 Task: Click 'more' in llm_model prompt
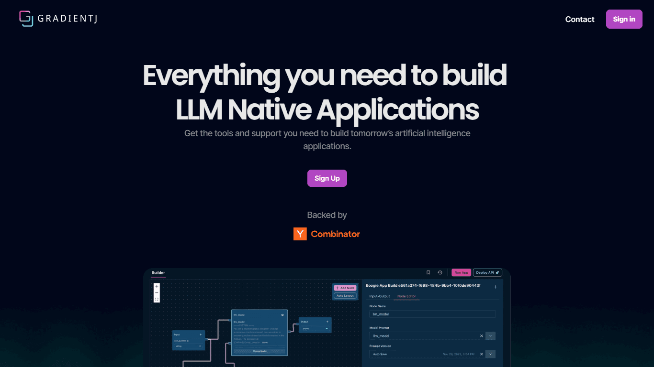tap(265, 343)
